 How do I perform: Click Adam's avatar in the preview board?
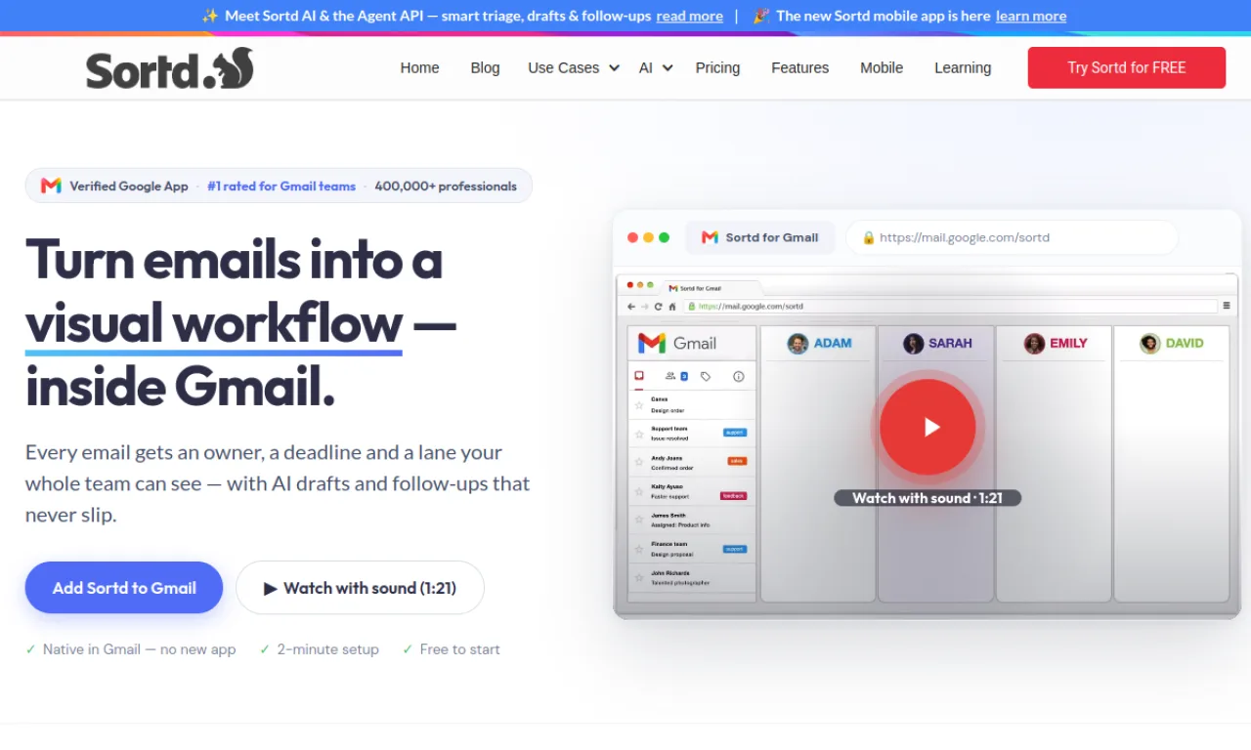point(798,343)
